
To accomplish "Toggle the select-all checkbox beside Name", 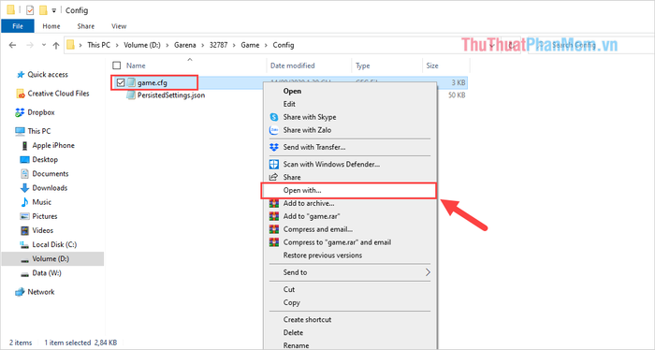I will pos(117,66).
